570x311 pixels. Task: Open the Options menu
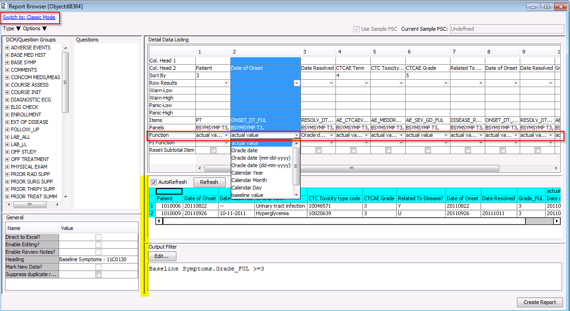(35, 29)
